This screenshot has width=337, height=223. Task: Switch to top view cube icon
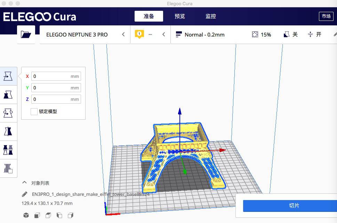[48, 215]
